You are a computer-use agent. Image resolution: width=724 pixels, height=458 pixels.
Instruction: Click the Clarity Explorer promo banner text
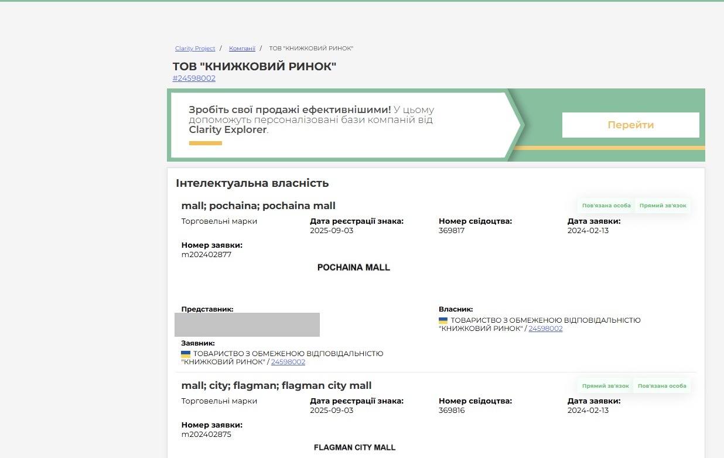[312, 119]
